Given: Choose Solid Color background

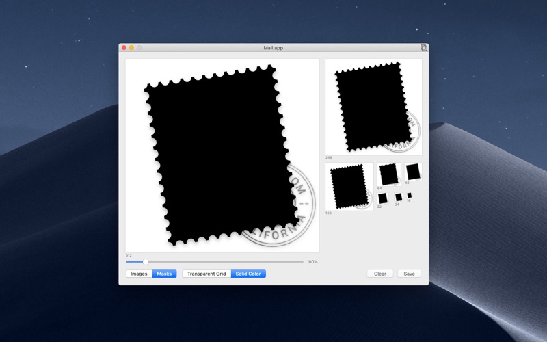Looking at the screenshot, I should pyautogui.click(x=248, y=274).
